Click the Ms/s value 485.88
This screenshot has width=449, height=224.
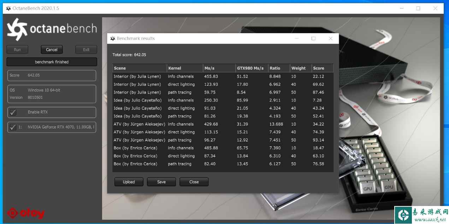coord(211,148)
